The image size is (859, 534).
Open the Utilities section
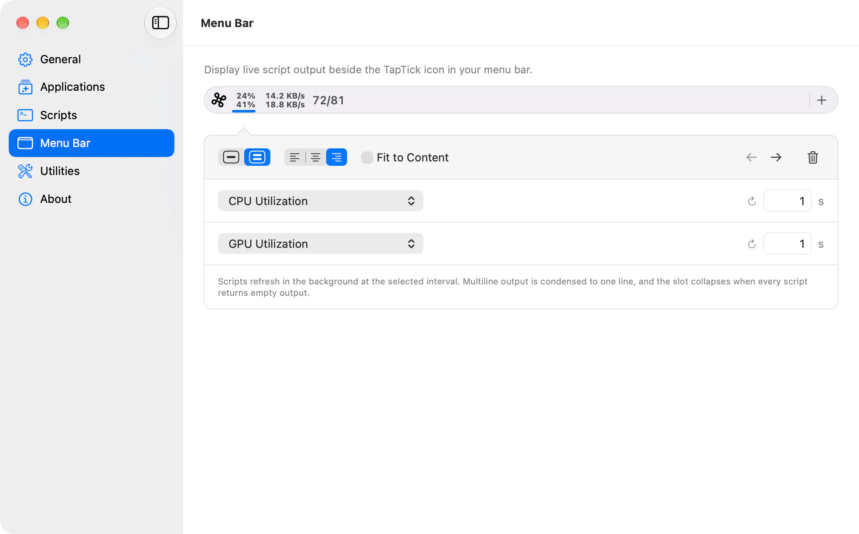pos(92,171)
